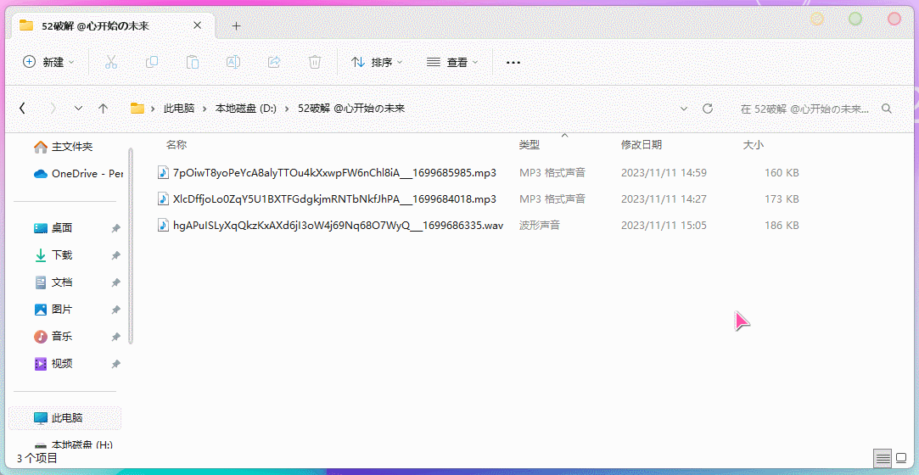Open the three-dots See more menu

pyautogui.click(x=513, y=62)
